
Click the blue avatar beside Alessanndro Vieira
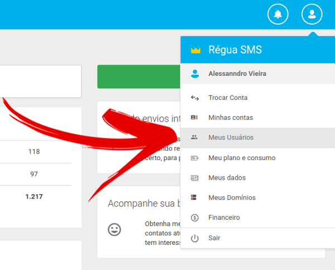click(195, 73)
